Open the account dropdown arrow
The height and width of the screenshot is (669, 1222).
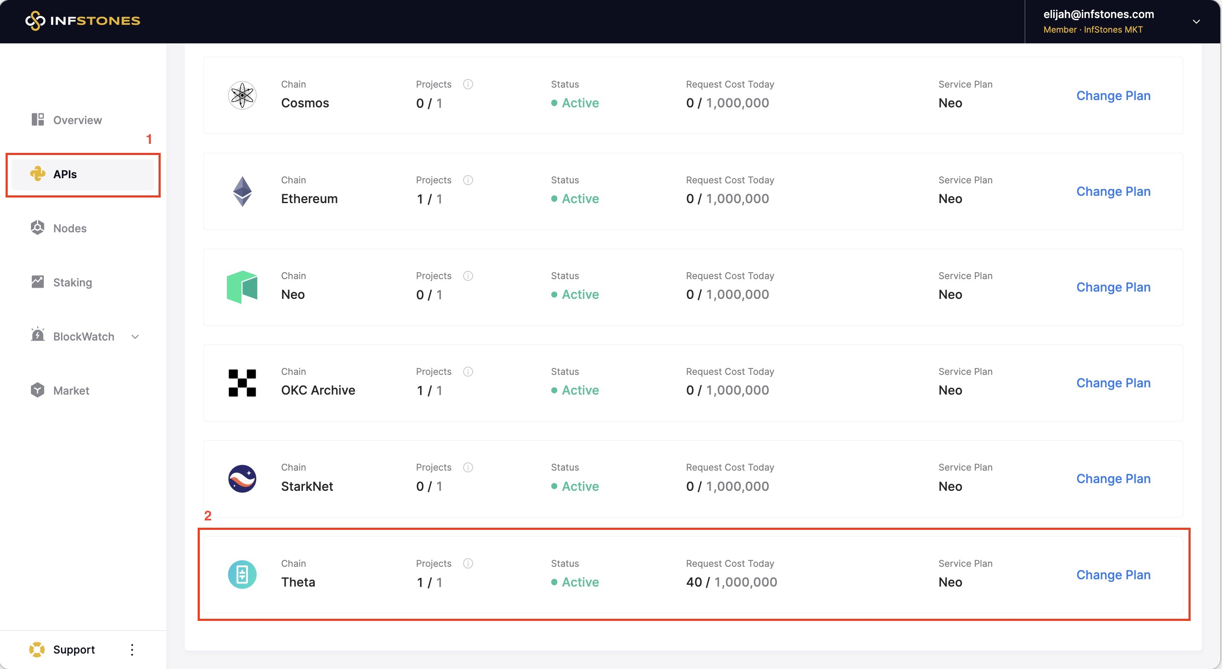click(1196, 21)
